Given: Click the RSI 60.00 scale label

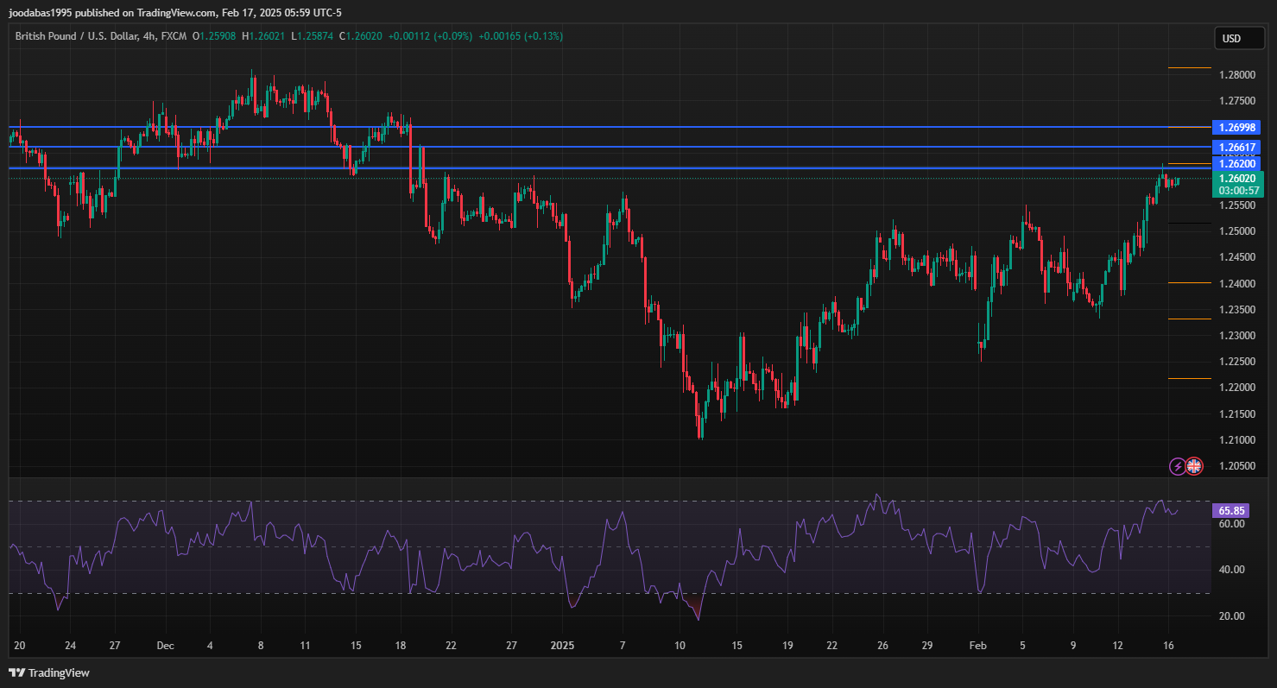Looking at the screenshot, I should (x=1232, y=523).
